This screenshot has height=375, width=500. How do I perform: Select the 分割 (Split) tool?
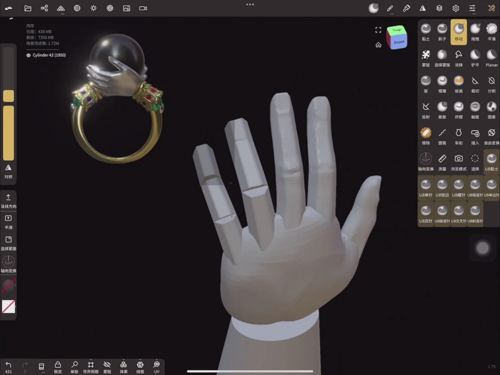491,84
